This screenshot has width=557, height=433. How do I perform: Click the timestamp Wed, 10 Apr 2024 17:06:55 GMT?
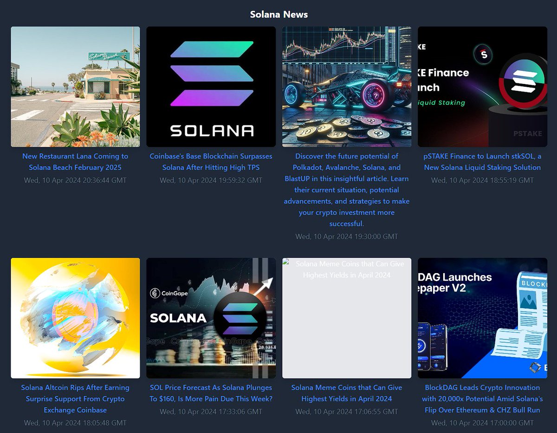(x=347, y=412)
